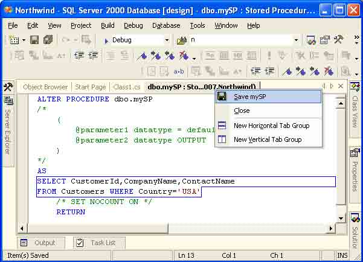Open middle toolbar row options arrow at right end
Screen dimensions: 363x262
[356, 59]
